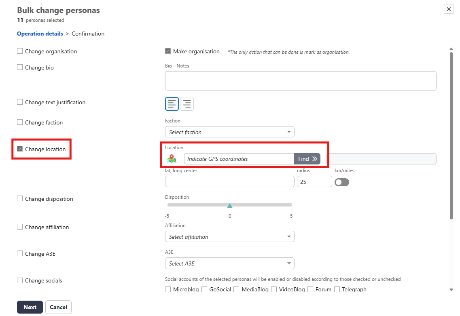Viewport: 460px width, 316px height.
Task: Click the Find button for GPS coordinates
Action: (x=307, y=159)
